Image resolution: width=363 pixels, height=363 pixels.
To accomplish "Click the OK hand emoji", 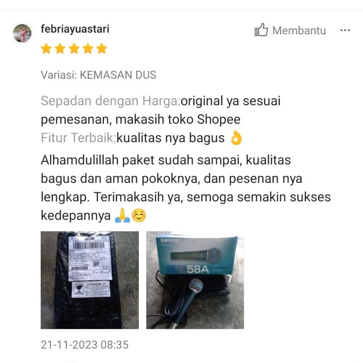I will 236,138.
